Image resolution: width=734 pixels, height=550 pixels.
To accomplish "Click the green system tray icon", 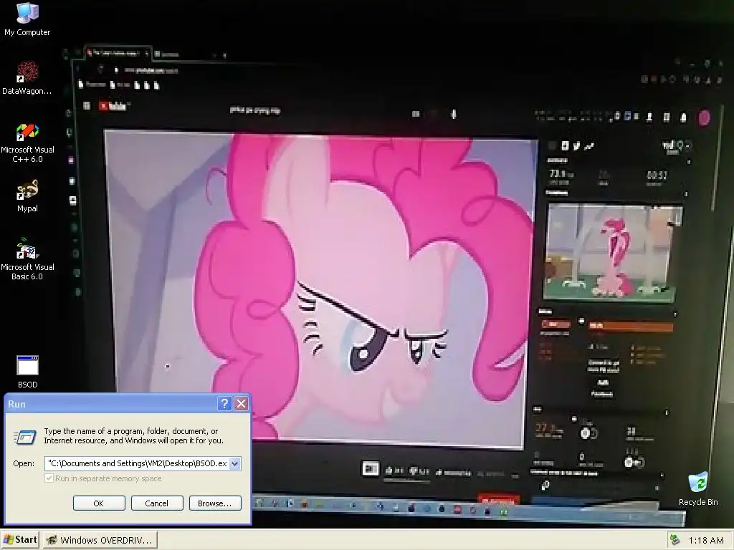I will point(675,540).
